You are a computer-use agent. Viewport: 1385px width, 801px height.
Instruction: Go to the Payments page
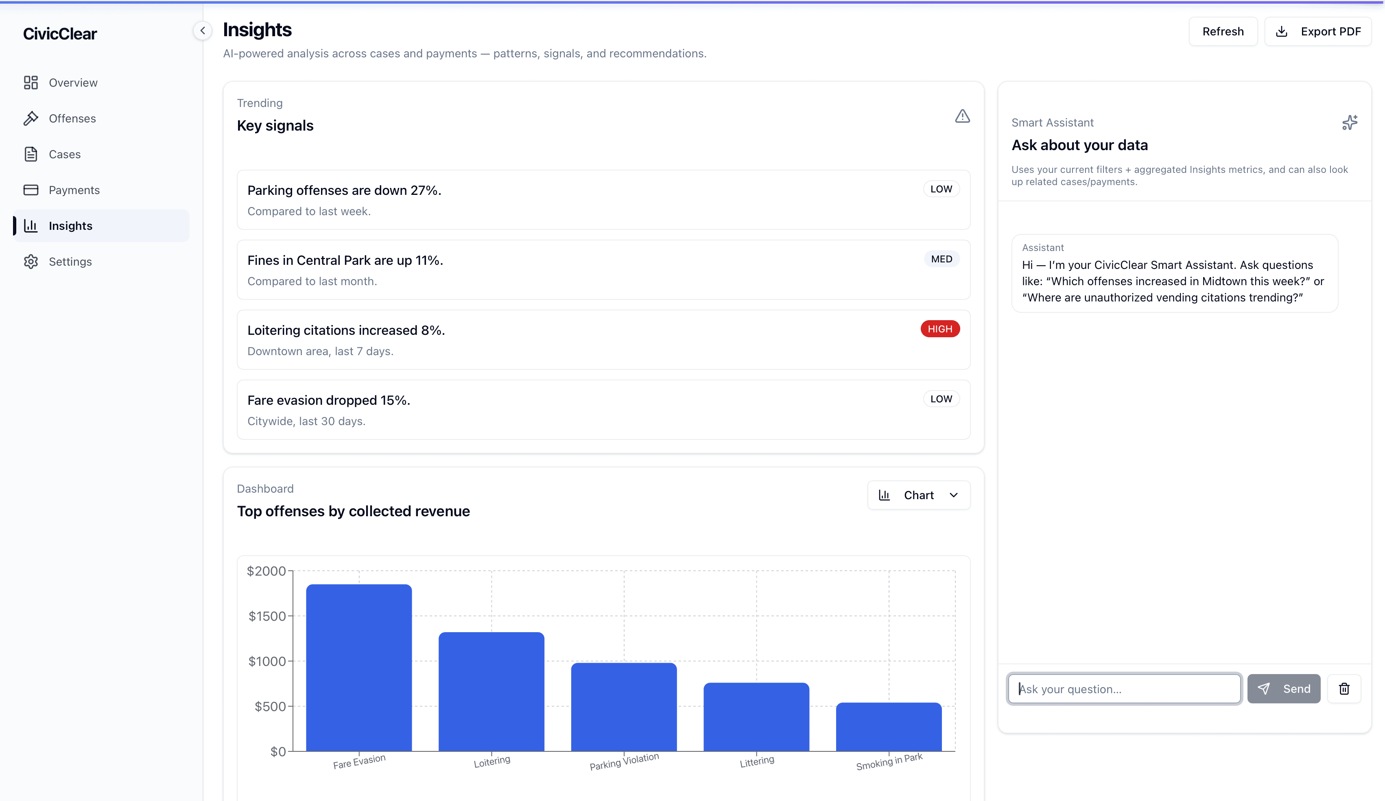point(74,190)
